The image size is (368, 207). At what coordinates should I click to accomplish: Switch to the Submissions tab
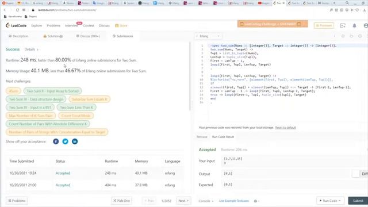pyautogui.click(x=122, y=36)
